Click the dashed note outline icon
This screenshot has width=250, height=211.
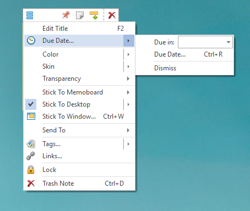tap(80, 15)
